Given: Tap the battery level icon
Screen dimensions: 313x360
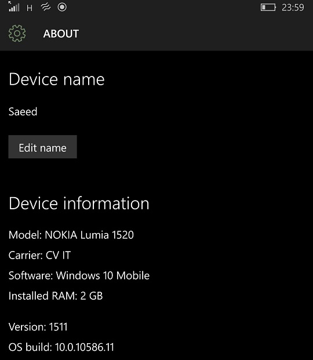Looking at the screenshot, I should (268, 8).
